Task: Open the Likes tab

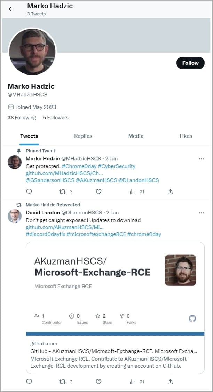Action: pos(186,136)
